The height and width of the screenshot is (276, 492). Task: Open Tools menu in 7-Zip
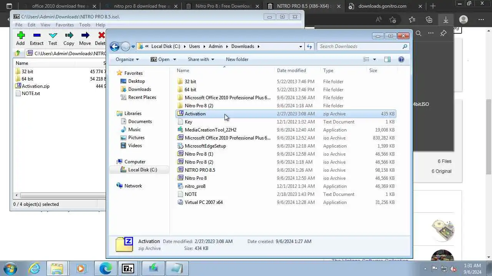pyautogui.click(x=85, y=25)
